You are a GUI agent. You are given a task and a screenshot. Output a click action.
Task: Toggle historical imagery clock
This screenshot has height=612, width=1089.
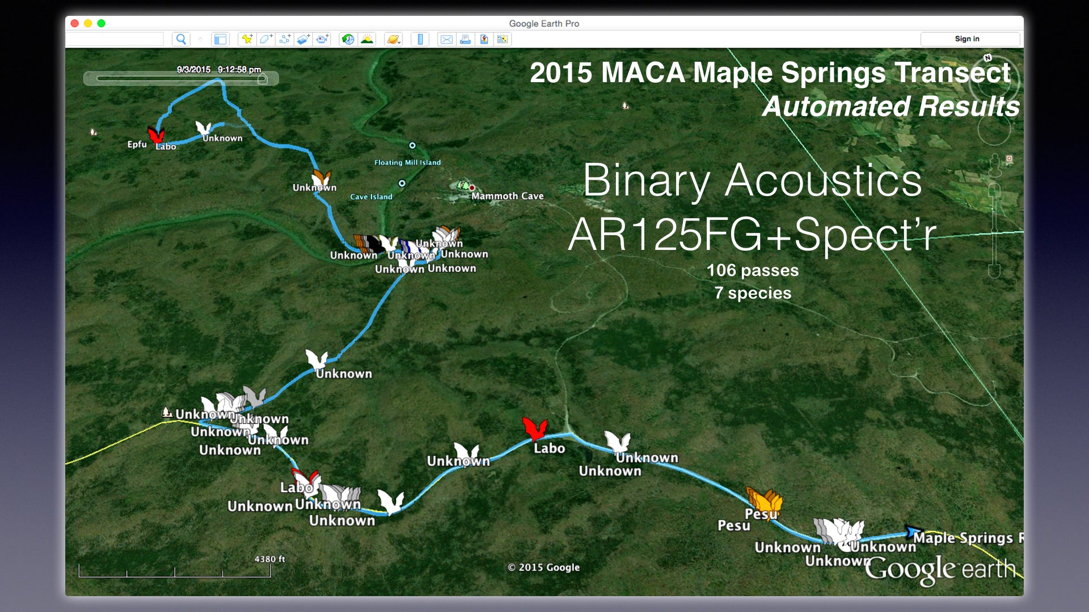click(x=348, y=39)
